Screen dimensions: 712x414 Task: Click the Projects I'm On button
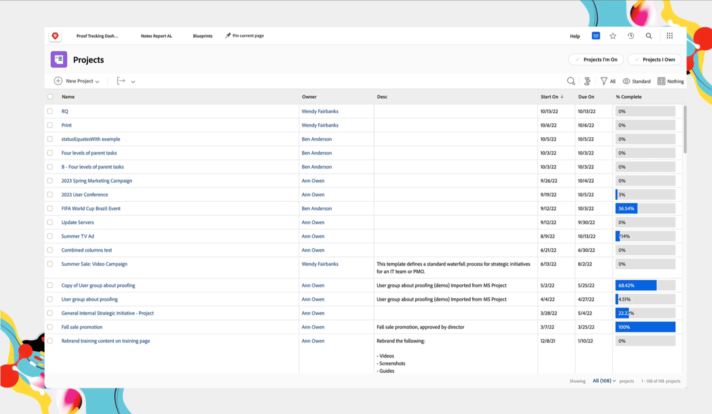596,60
